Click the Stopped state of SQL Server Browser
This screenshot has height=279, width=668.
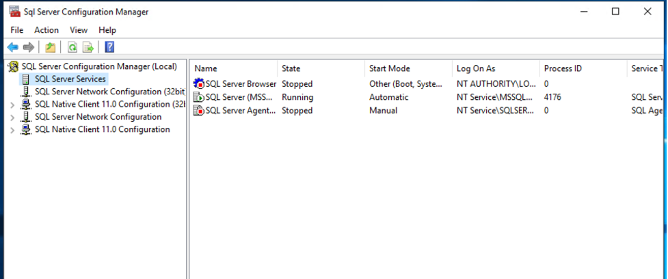[x=297, y=84]
